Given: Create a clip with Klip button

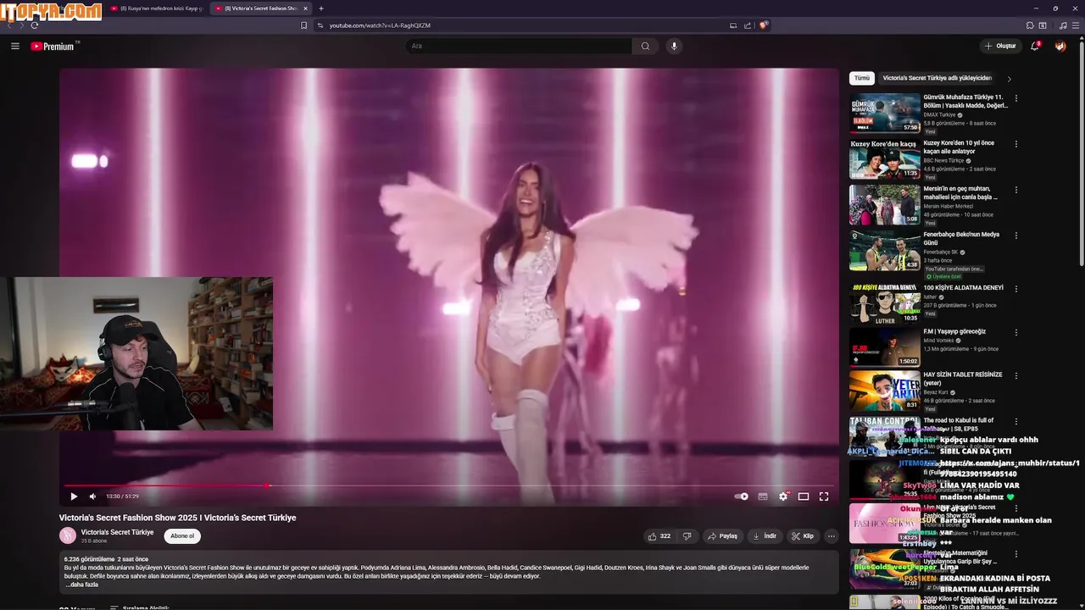Looking at the screenshot, I should click(x=803, y=535).
